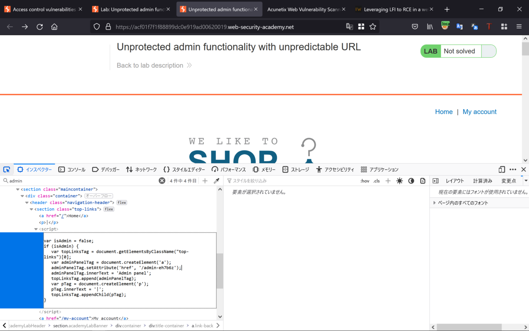Open Firefox hamburger application menu
Viewport: 529px width, 331px height.
pos(519,27)
